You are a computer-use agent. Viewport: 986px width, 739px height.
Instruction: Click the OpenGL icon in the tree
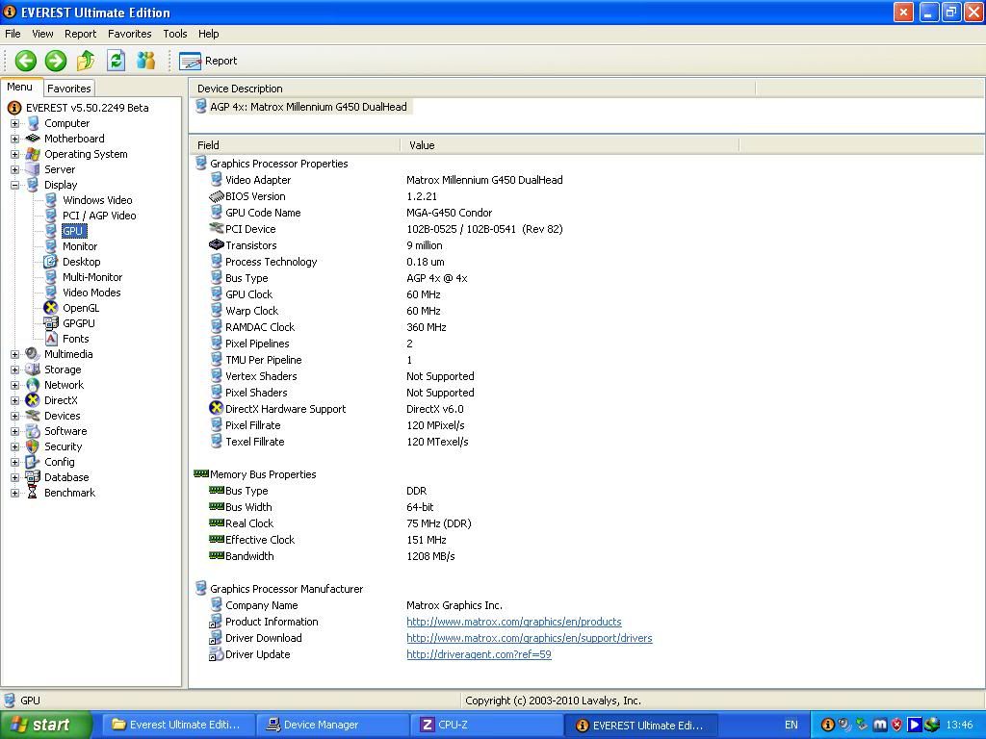(51, 308)
